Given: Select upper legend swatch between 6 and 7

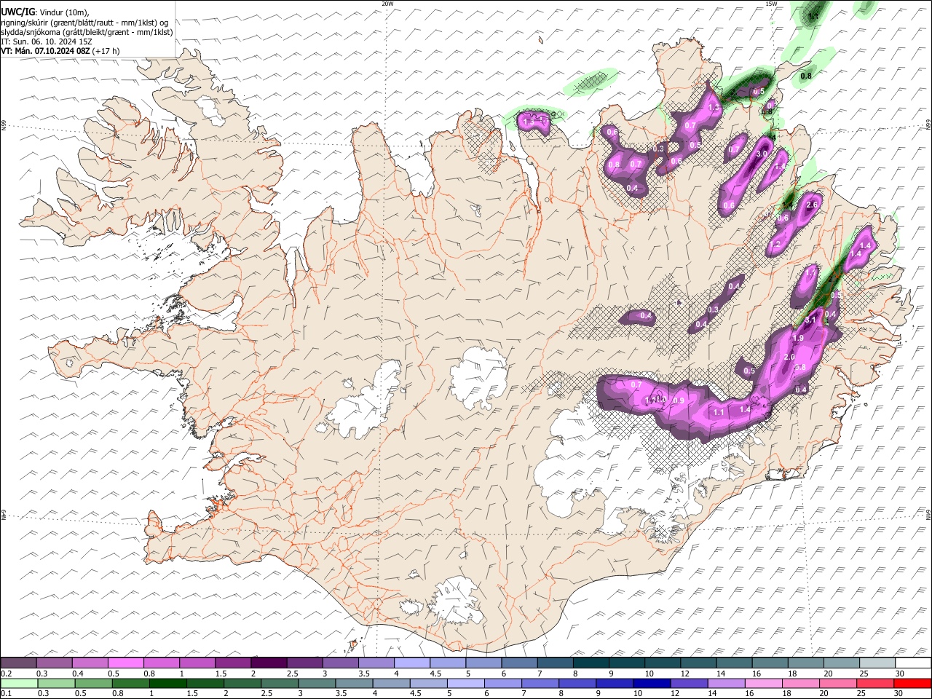Looking at the screenshot, I should click(x=519, y=663).
